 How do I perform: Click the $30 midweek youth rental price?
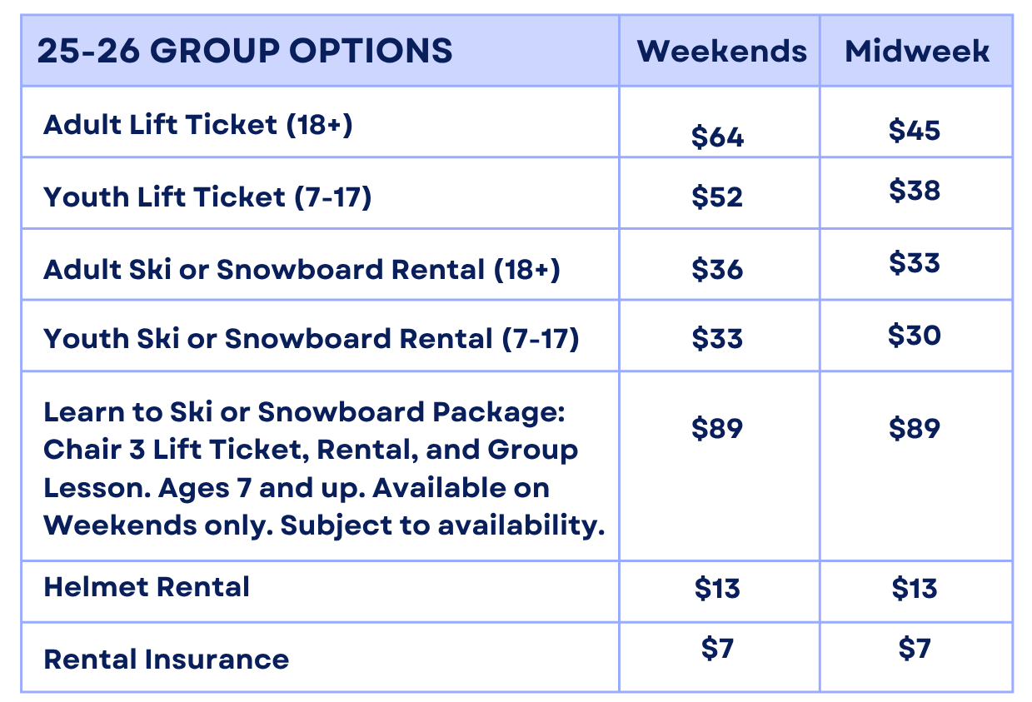click(915, 335)
